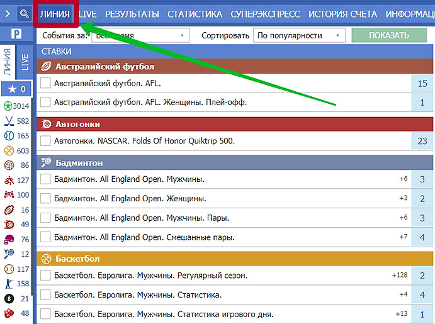Enable checkbox for Бадминтон All England Open. Женщины
Image resolution: width=435 pixels, height=324 pixels.
click(45, 199)
